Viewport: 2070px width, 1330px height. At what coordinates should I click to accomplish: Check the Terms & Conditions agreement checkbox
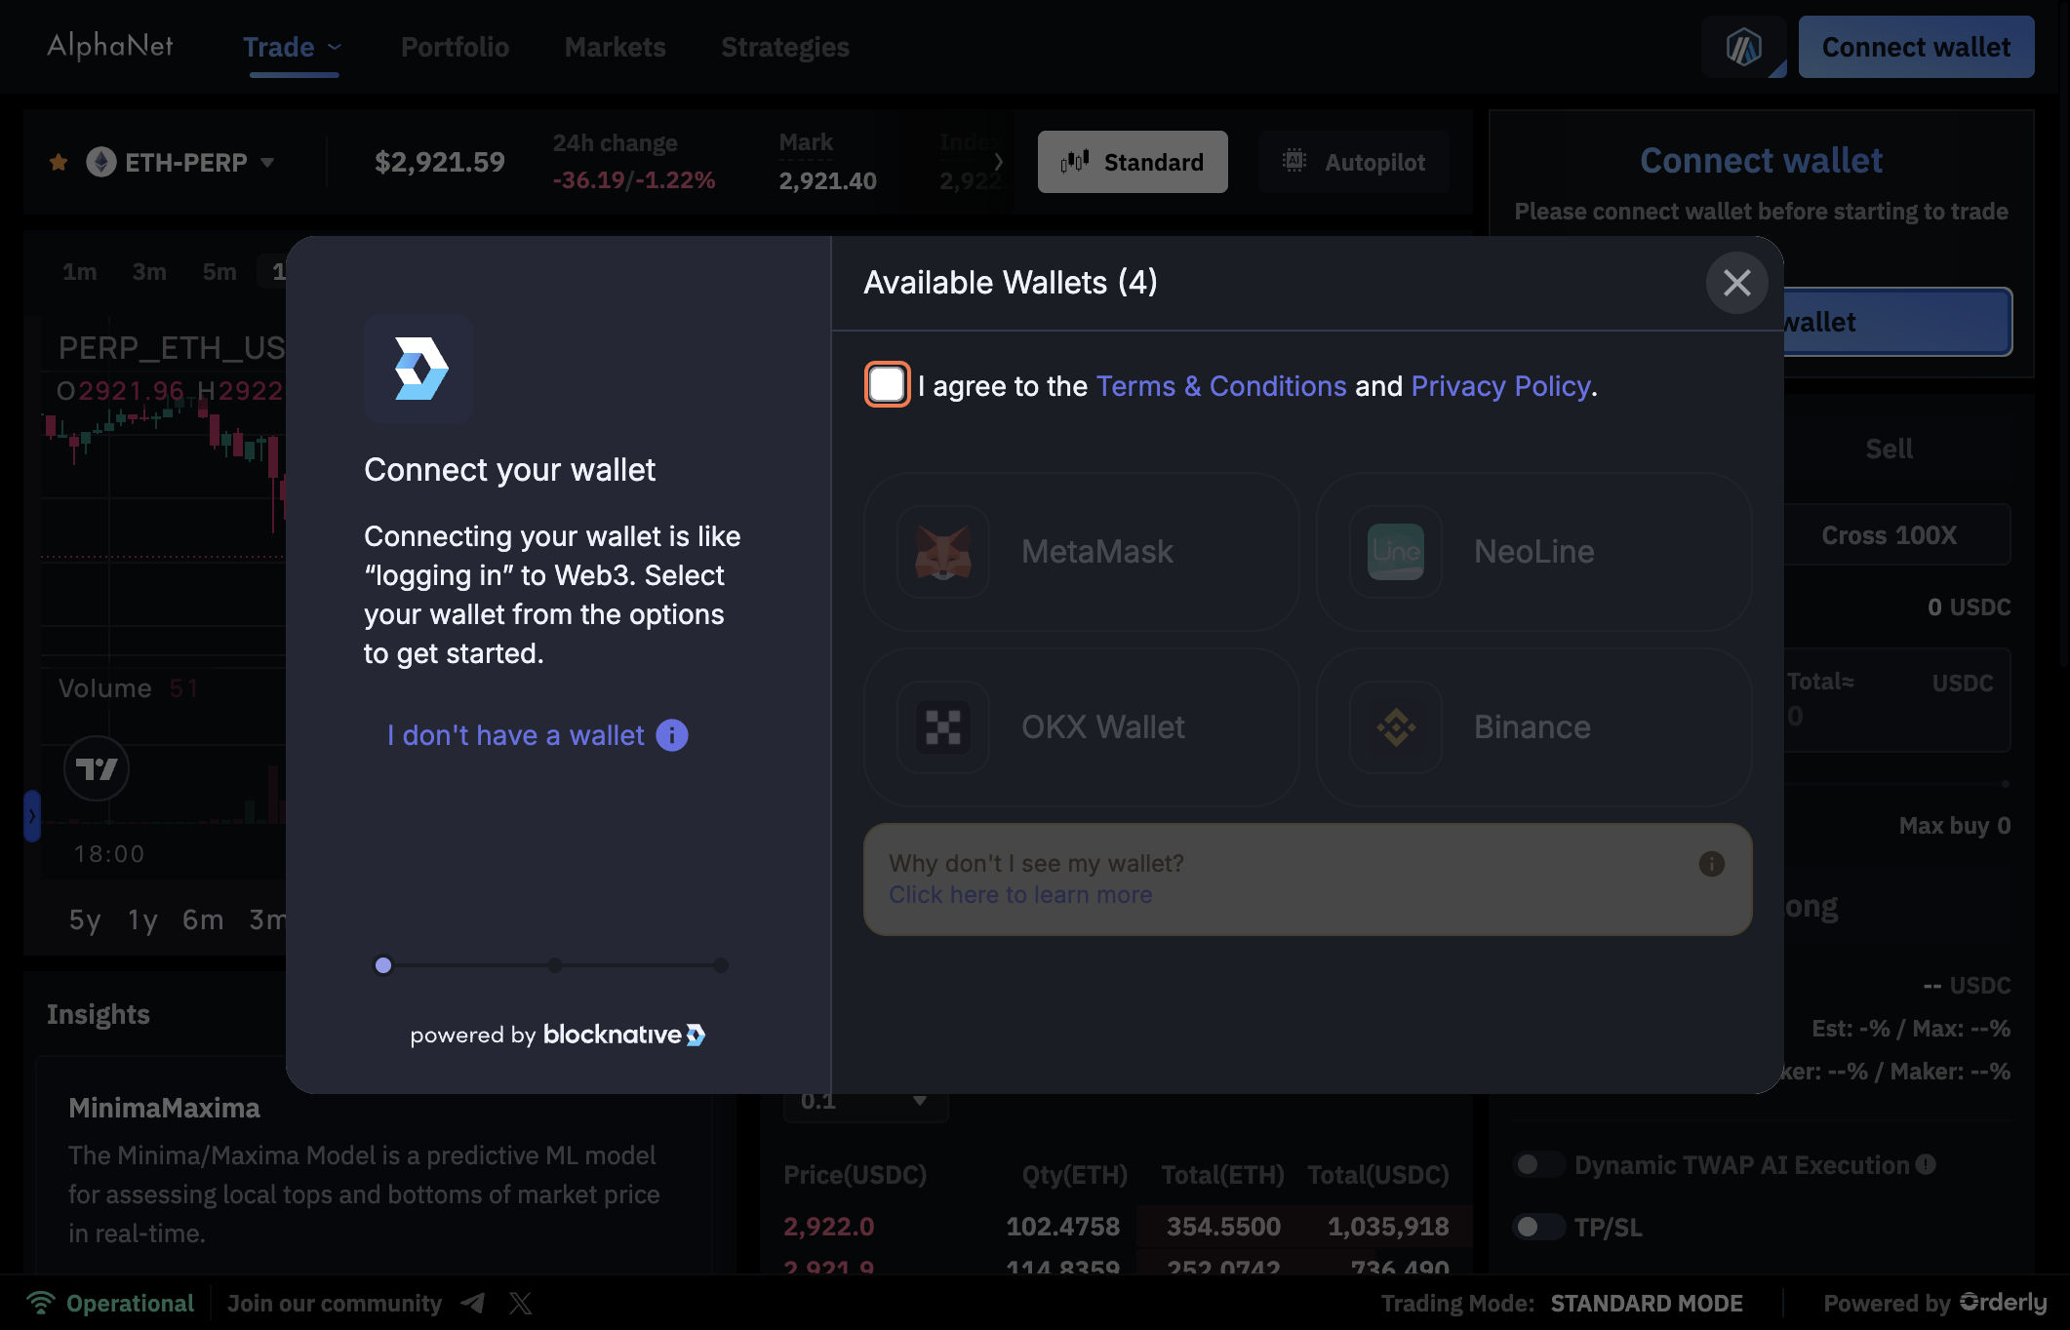point(887,384)
